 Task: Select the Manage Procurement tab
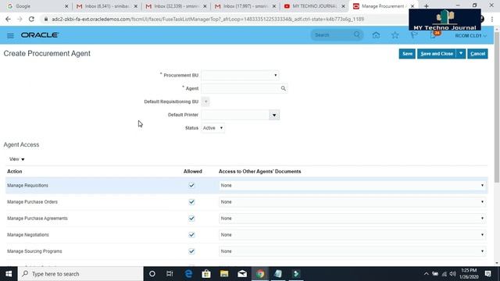click(383, 6)
